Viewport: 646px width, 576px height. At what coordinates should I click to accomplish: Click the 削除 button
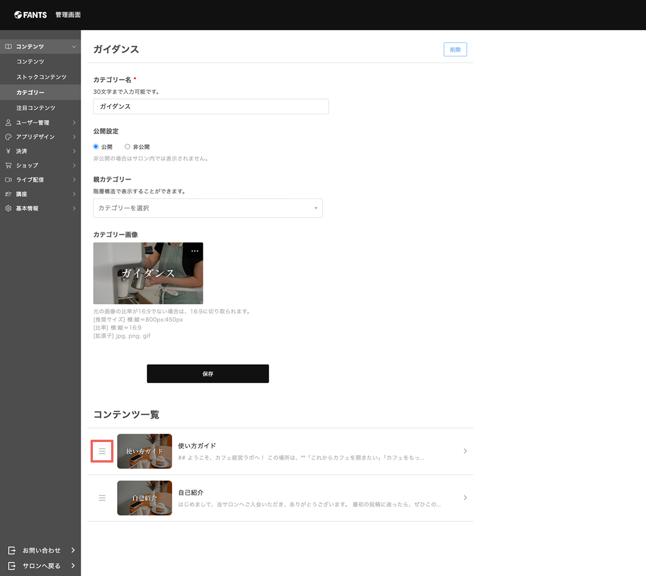(455, 49)
